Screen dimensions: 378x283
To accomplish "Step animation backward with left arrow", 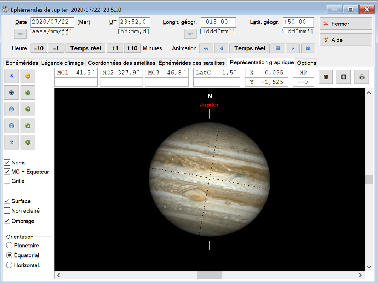I will tap(221, 48).
